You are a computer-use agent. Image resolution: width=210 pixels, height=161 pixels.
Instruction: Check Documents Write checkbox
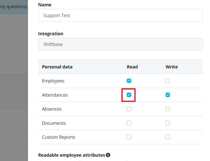click(168, 123)
